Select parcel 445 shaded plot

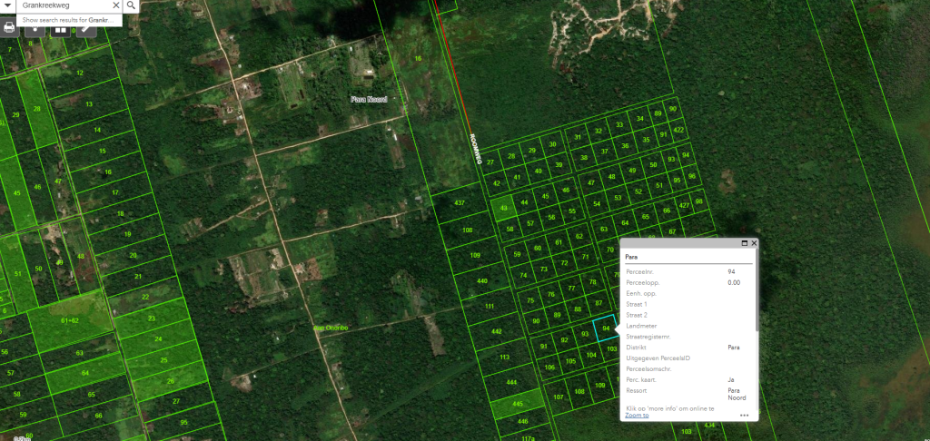point(517,404)
